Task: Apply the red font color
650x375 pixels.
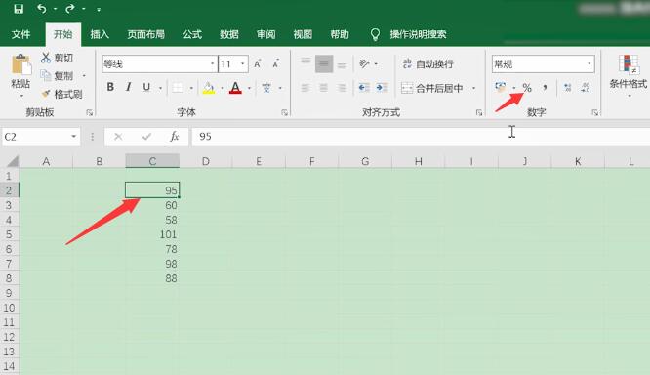Action: coord(235,88)
